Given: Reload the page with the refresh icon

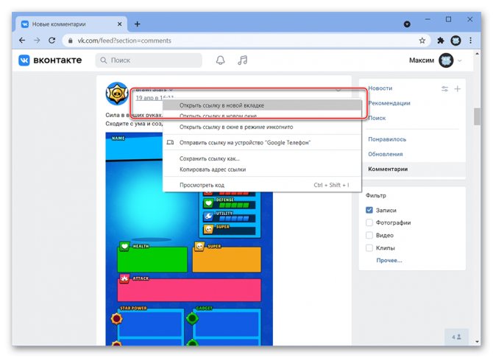Looking at the screenshot, I should (52, 41).
